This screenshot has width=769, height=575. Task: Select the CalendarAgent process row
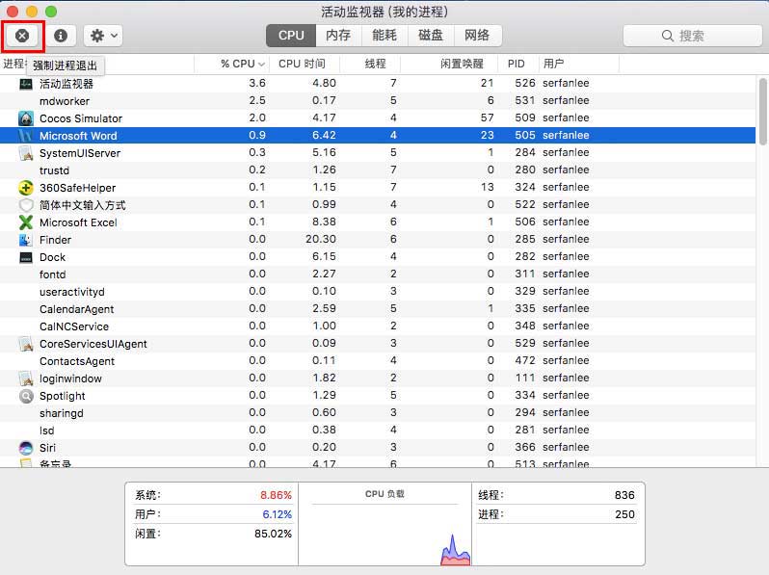(x=378, y=309)
